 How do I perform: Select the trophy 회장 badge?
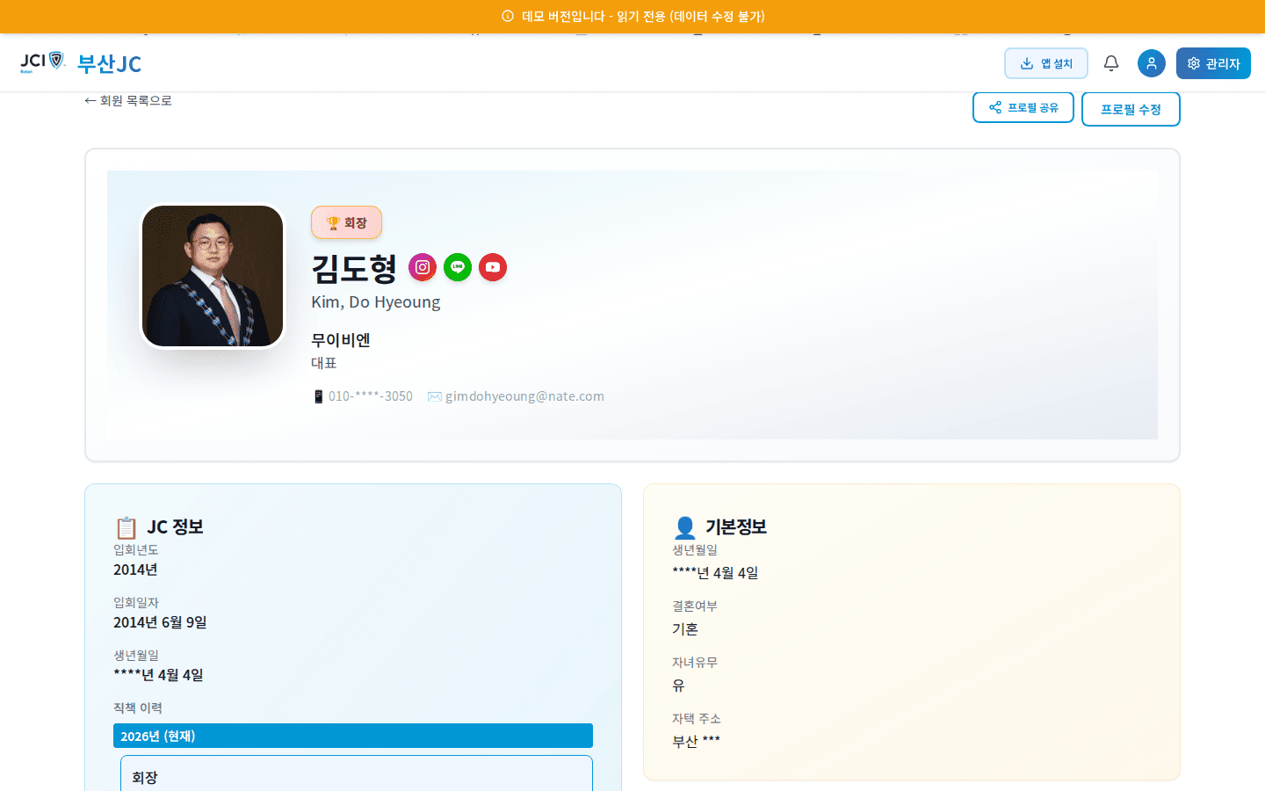346,222
